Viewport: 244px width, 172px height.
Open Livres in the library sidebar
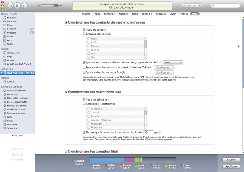coord(10,36)
